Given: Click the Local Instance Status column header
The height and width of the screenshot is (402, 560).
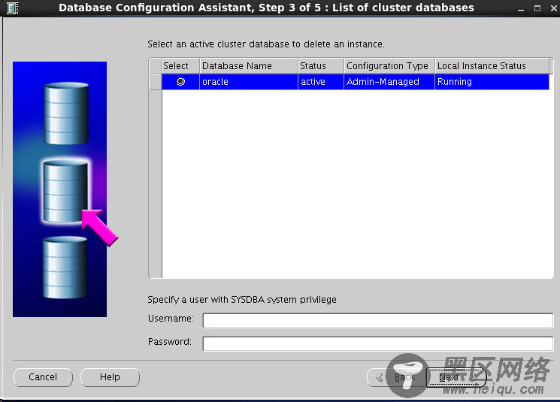Looking at the screenshot, I should [492, 65].
